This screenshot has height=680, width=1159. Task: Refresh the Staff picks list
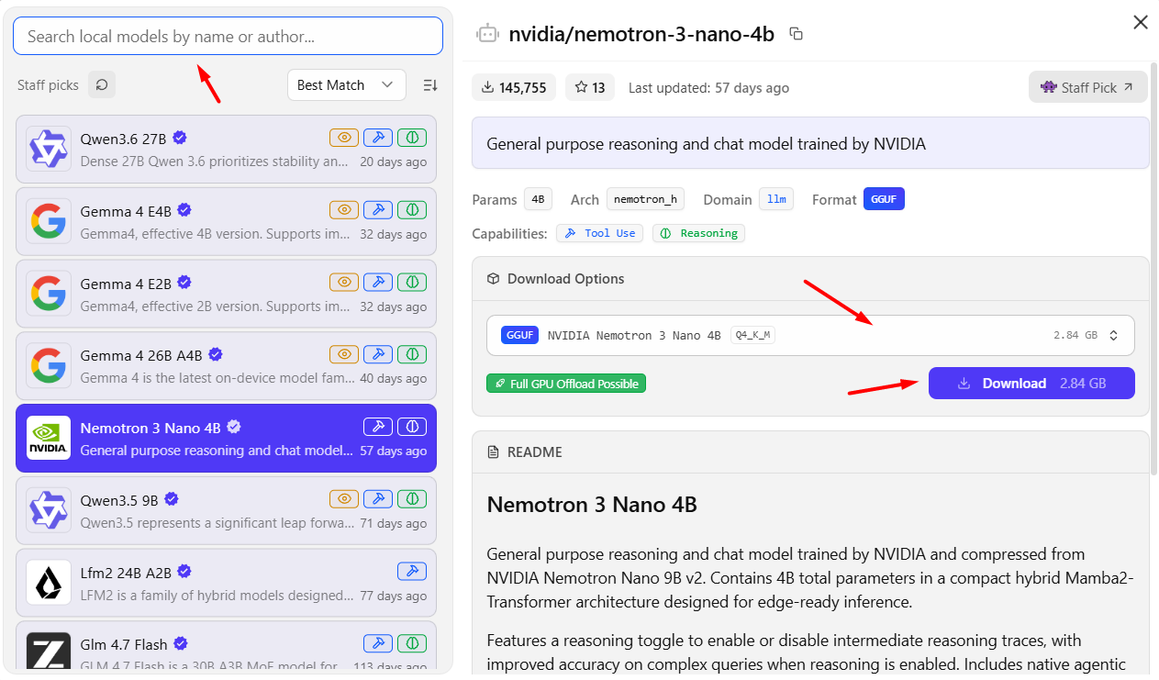pyautogui.click(x=102, y=84)
